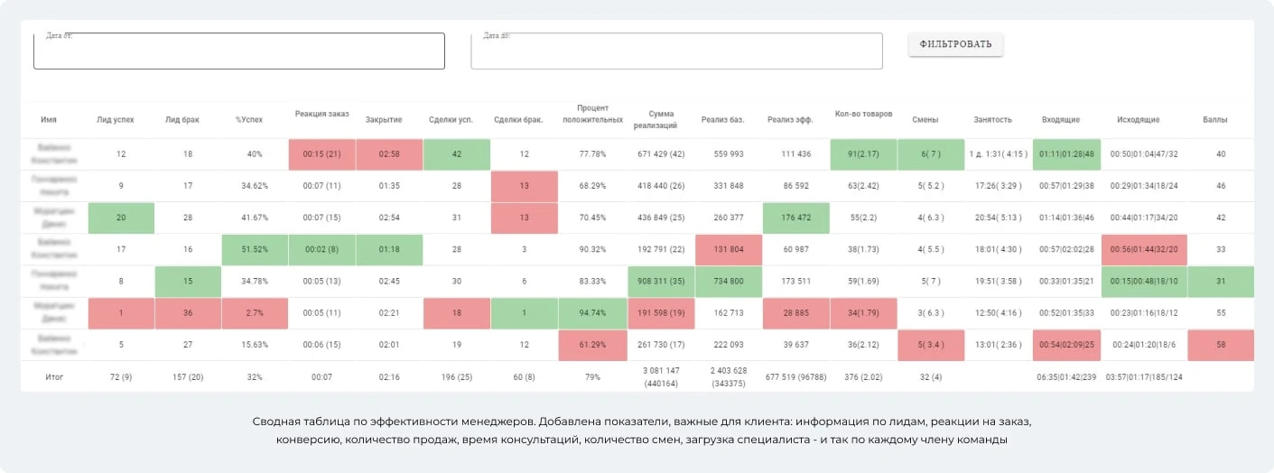The width and height of the screenshot is (1274, 473).
Task: Click the green '91(2.17)' goods cell
Action: coord(863,154)
